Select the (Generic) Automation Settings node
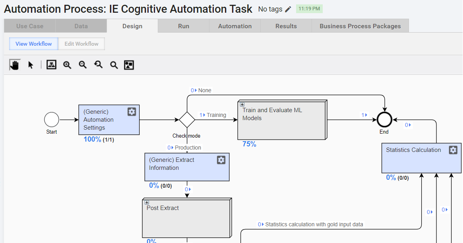The image size is (463, 243). tap(109, 120)
